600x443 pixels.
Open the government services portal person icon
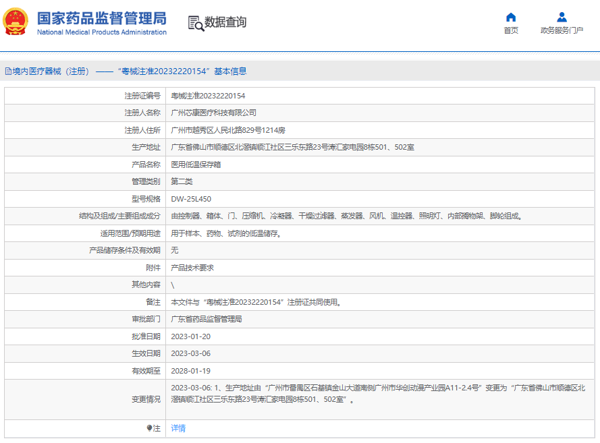coord(562,18)
